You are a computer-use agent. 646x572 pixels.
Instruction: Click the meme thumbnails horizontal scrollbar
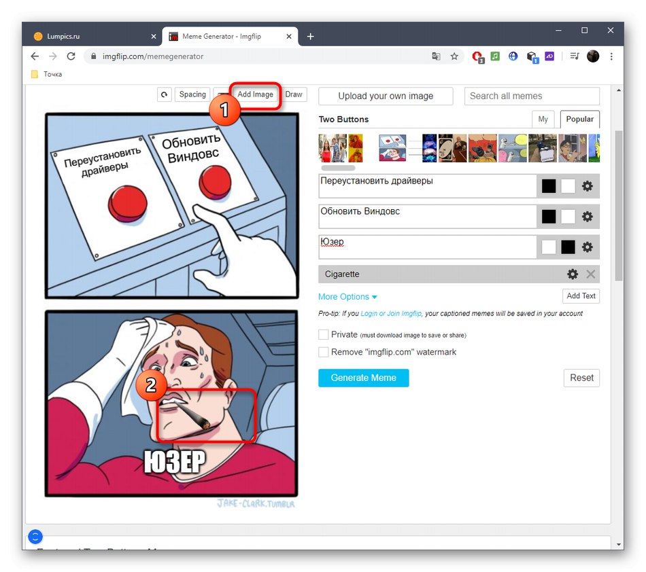point(338,168)
